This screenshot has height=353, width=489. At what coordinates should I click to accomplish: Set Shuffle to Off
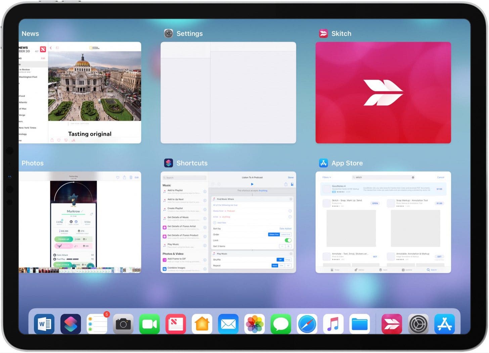[280, 260]
